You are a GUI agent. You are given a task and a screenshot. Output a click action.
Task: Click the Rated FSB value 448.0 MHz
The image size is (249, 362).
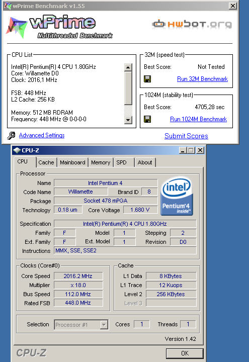coord(78,303)
